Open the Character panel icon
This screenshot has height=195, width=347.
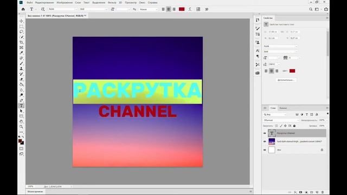pyautogui.click(x=258, y=50)
